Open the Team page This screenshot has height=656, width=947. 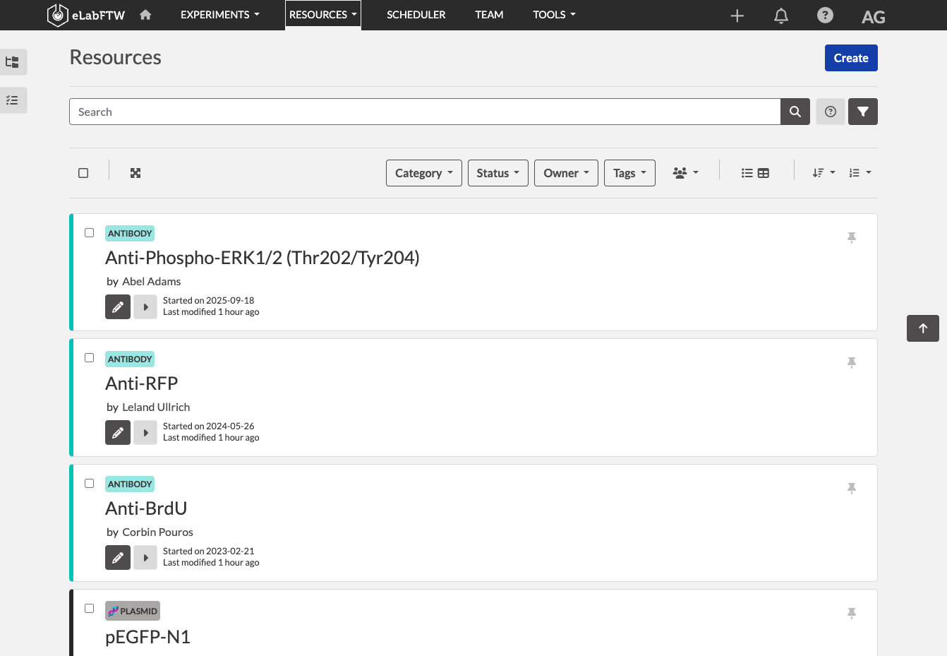pos(489,15)
